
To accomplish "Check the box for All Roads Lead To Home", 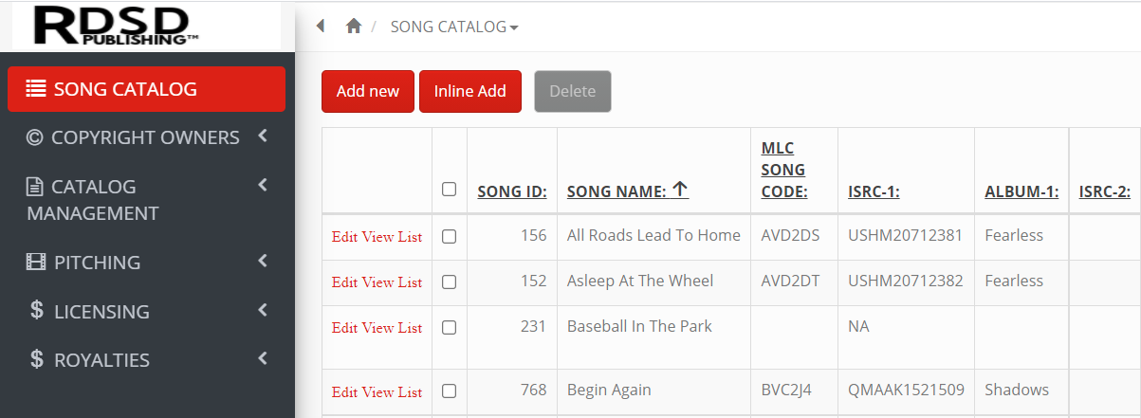I will [450, 237].
